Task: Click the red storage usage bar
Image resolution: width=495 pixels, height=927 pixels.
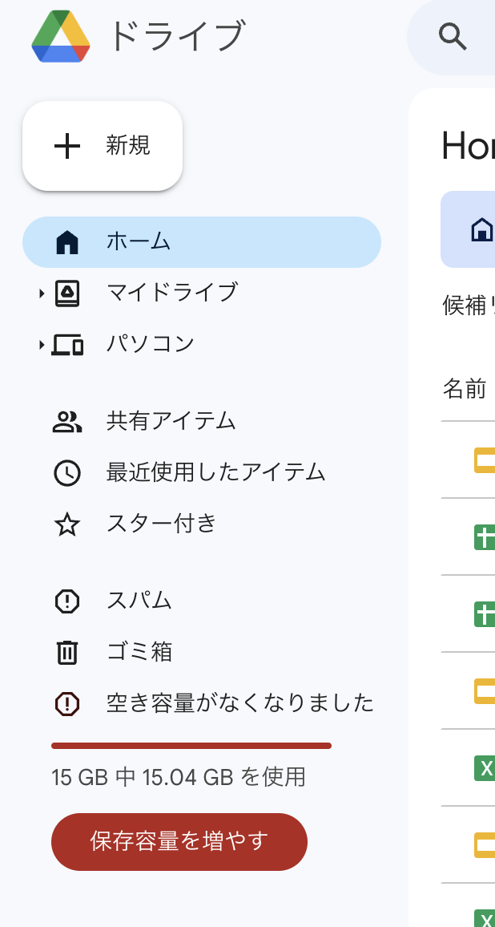Action: [x=191, y=746]
